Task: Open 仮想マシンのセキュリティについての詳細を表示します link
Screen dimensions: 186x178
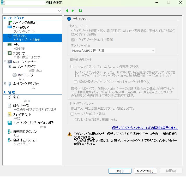Action: (145, 128)
